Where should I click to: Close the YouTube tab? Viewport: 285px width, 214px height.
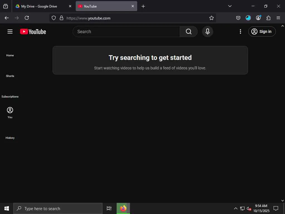point(133,6)
